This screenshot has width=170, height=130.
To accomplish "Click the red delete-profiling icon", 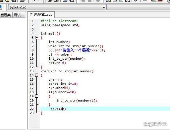I will (160, 1).
